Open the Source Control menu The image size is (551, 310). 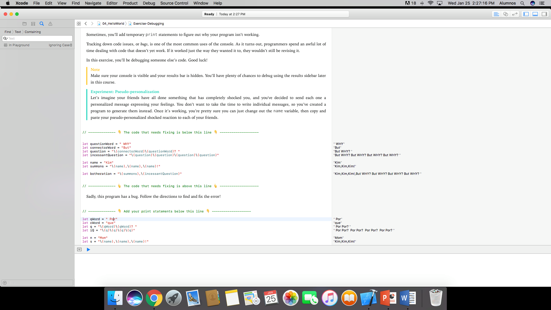click(174, 3)
